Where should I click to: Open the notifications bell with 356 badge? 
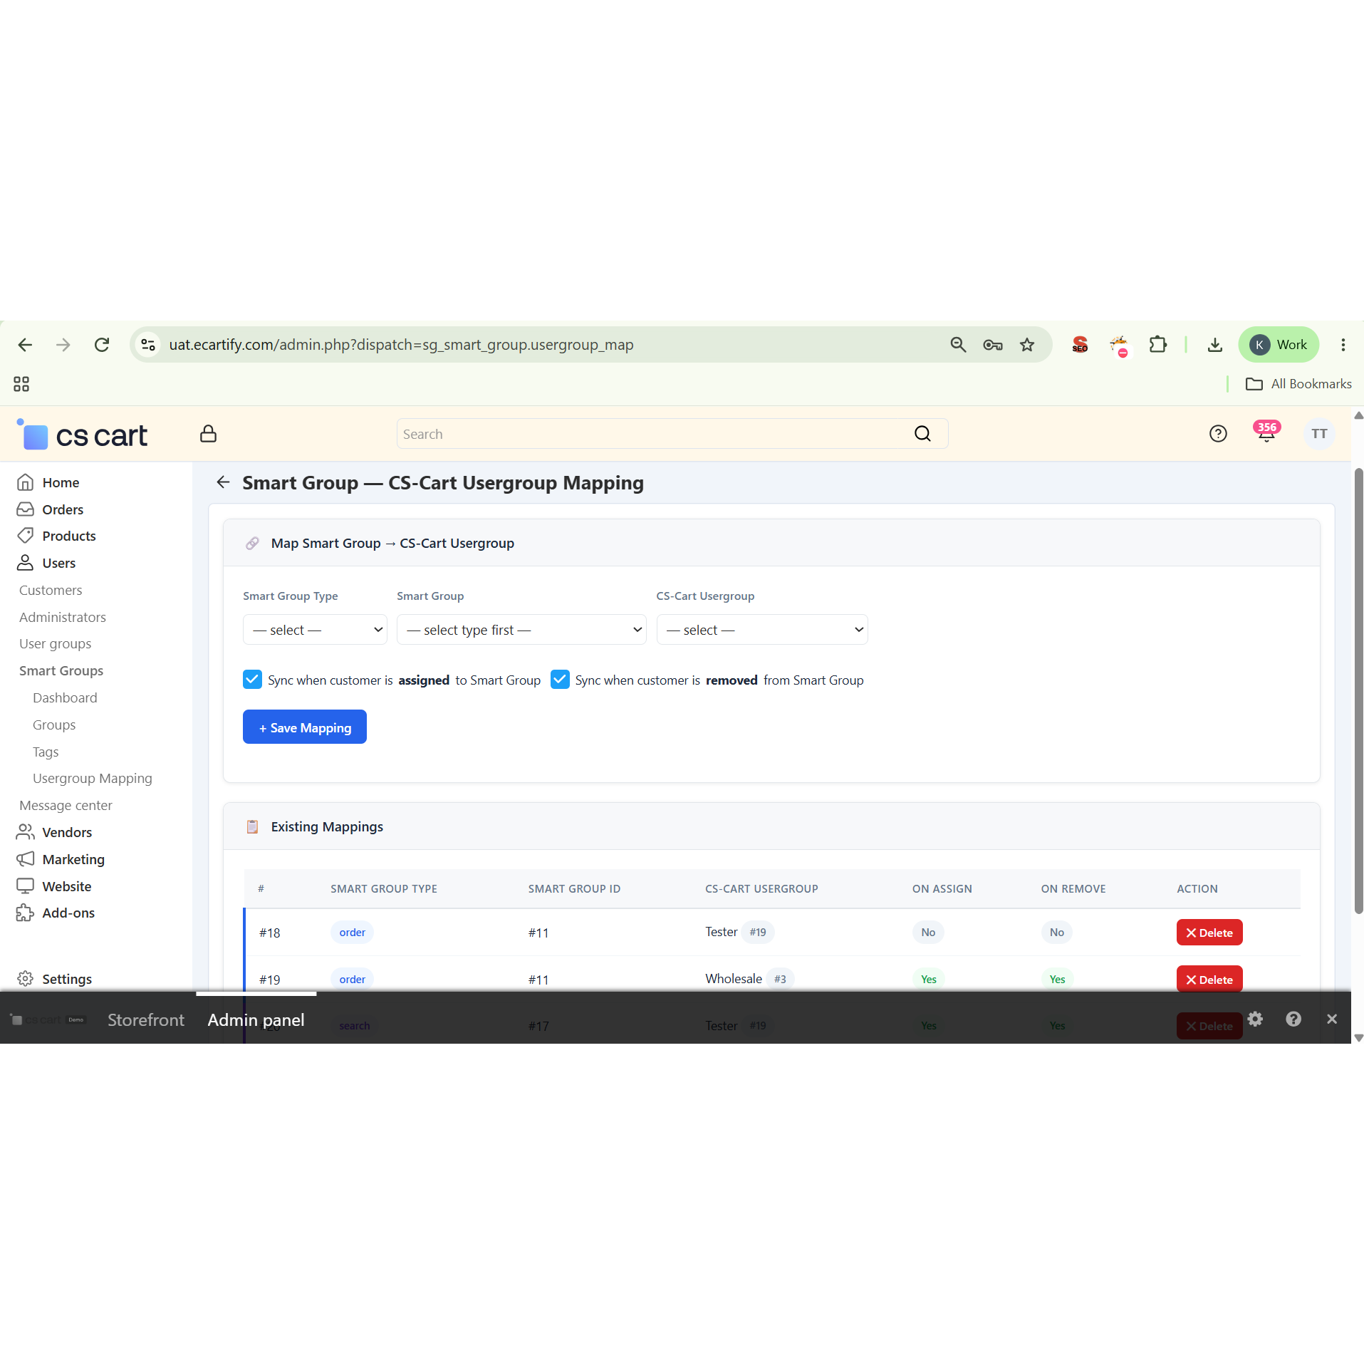[1266, 432]
